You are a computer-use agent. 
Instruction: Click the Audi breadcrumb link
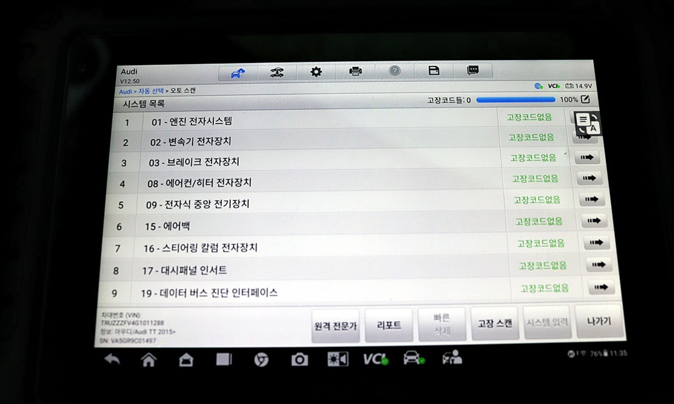click(125, 92)
